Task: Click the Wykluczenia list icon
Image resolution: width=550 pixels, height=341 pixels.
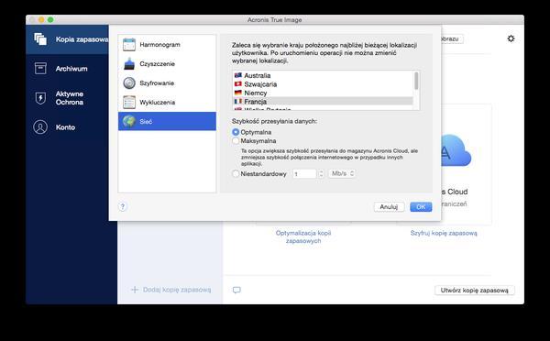Action: [x=129, y=103]
